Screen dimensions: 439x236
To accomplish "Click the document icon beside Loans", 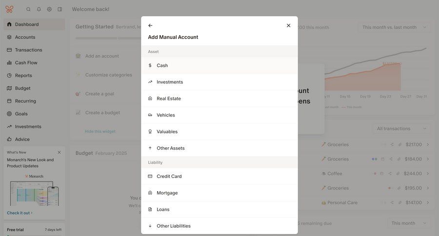I will point(150,209).
